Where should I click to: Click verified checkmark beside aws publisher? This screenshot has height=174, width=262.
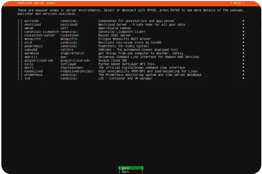click(67, 57)
